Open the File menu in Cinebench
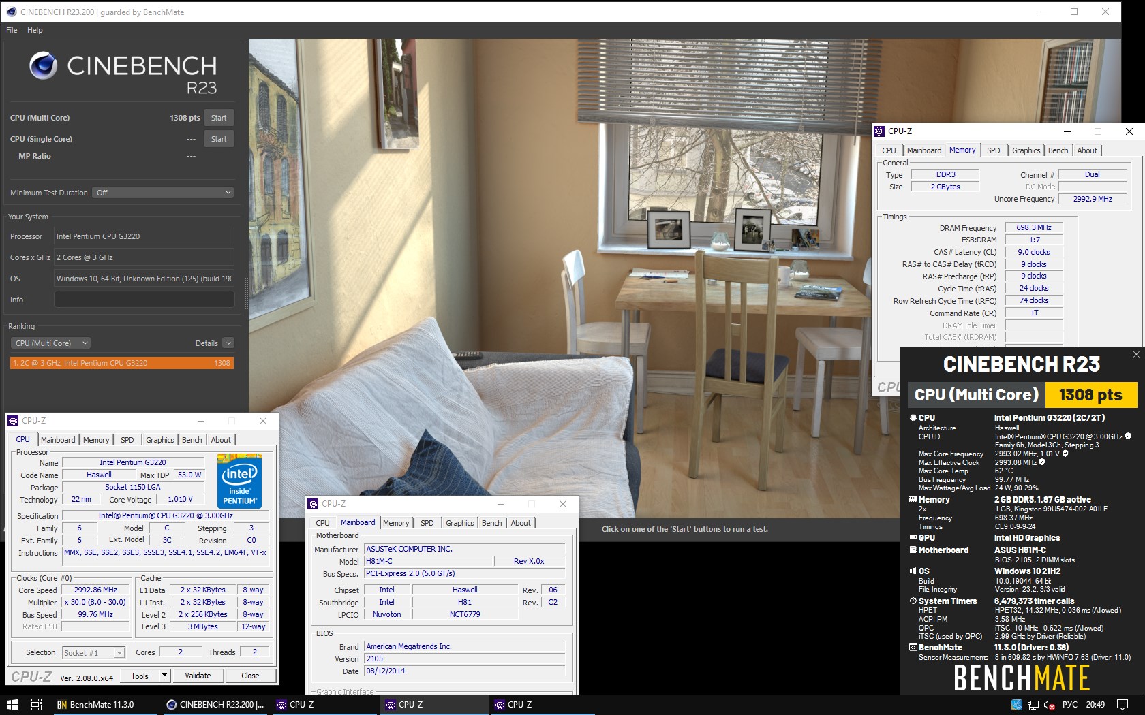This screenshot has width=1145, height=715. point(12,30)
